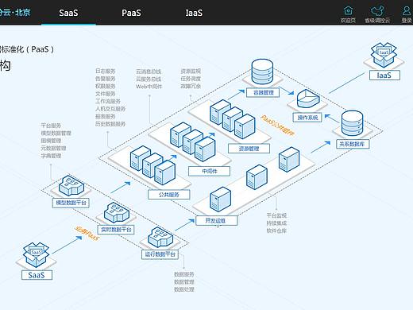Click the 资源管理 label box
Viewport: 413px width, 310px height.
click(249, 149)
